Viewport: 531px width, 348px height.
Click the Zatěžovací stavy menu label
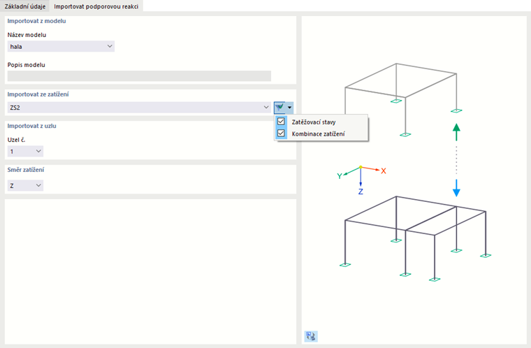pos(314,122)
